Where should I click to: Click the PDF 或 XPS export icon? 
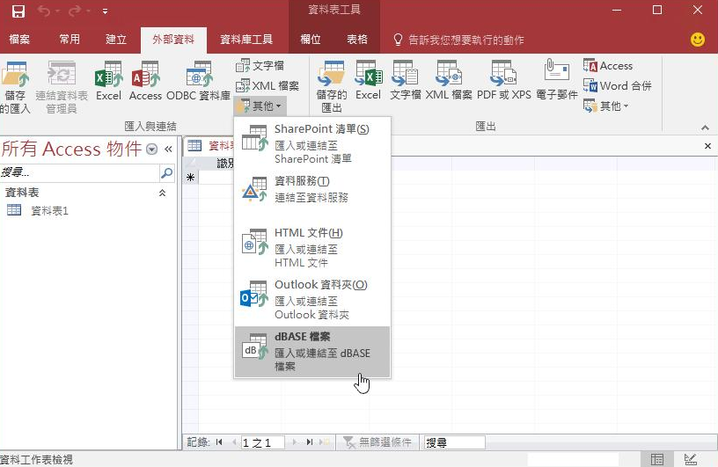coord(503,81)
